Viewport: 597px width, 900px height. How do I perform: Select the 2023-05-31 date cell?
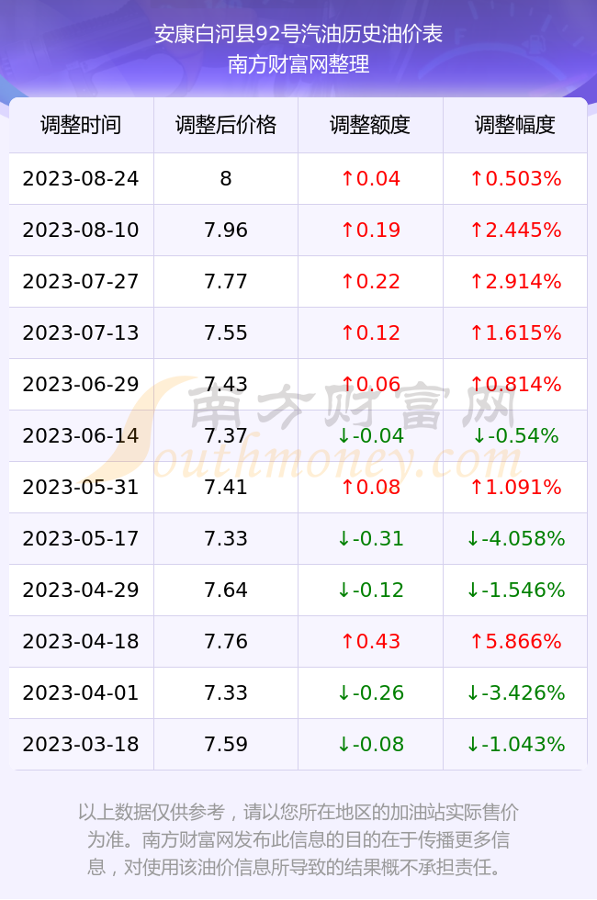pyautogui.click(x=81, y=488)
